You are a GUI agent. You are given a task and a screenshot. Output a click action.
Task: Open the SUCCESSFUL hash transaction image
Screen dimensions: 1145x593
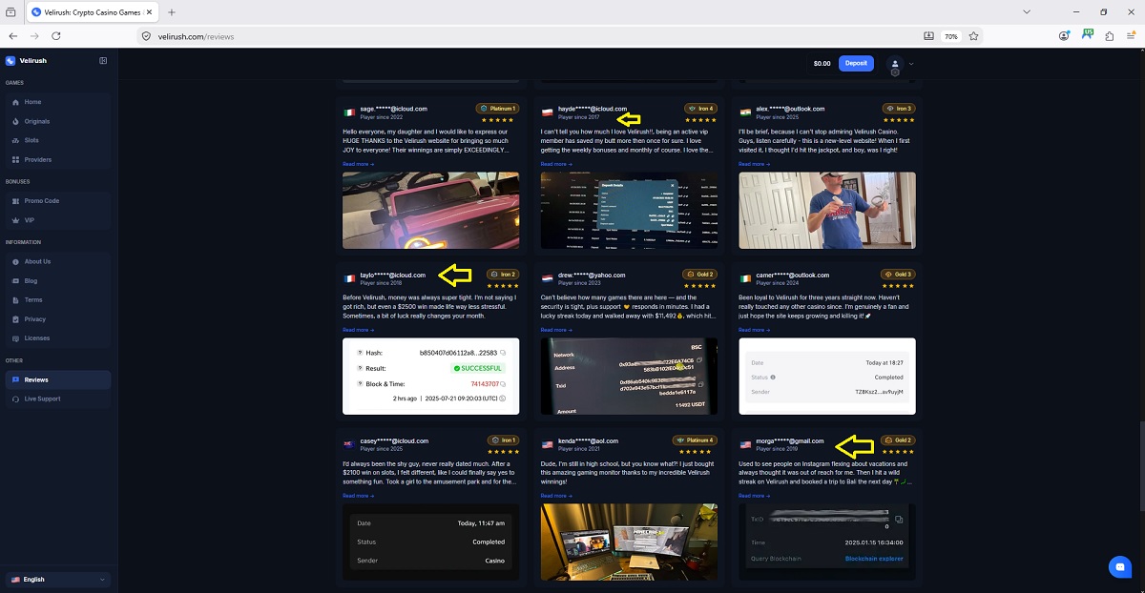(x=431, y=376)
